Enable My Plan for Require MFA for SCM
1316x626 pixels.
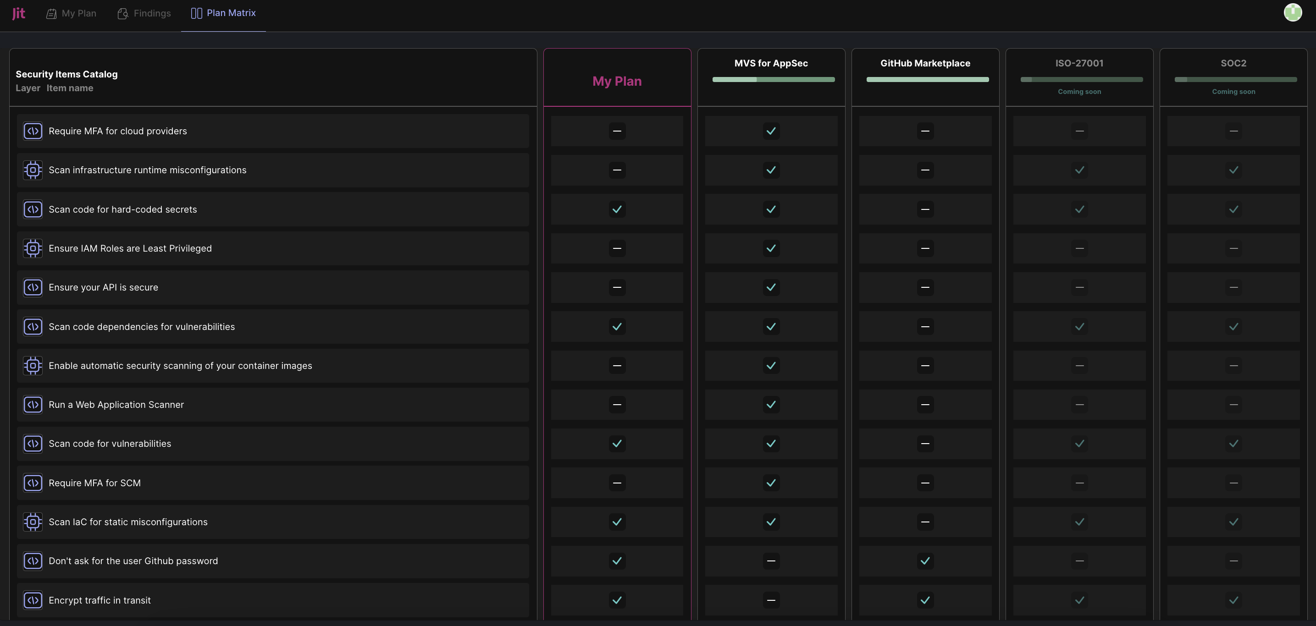click(x=617, y=483)
